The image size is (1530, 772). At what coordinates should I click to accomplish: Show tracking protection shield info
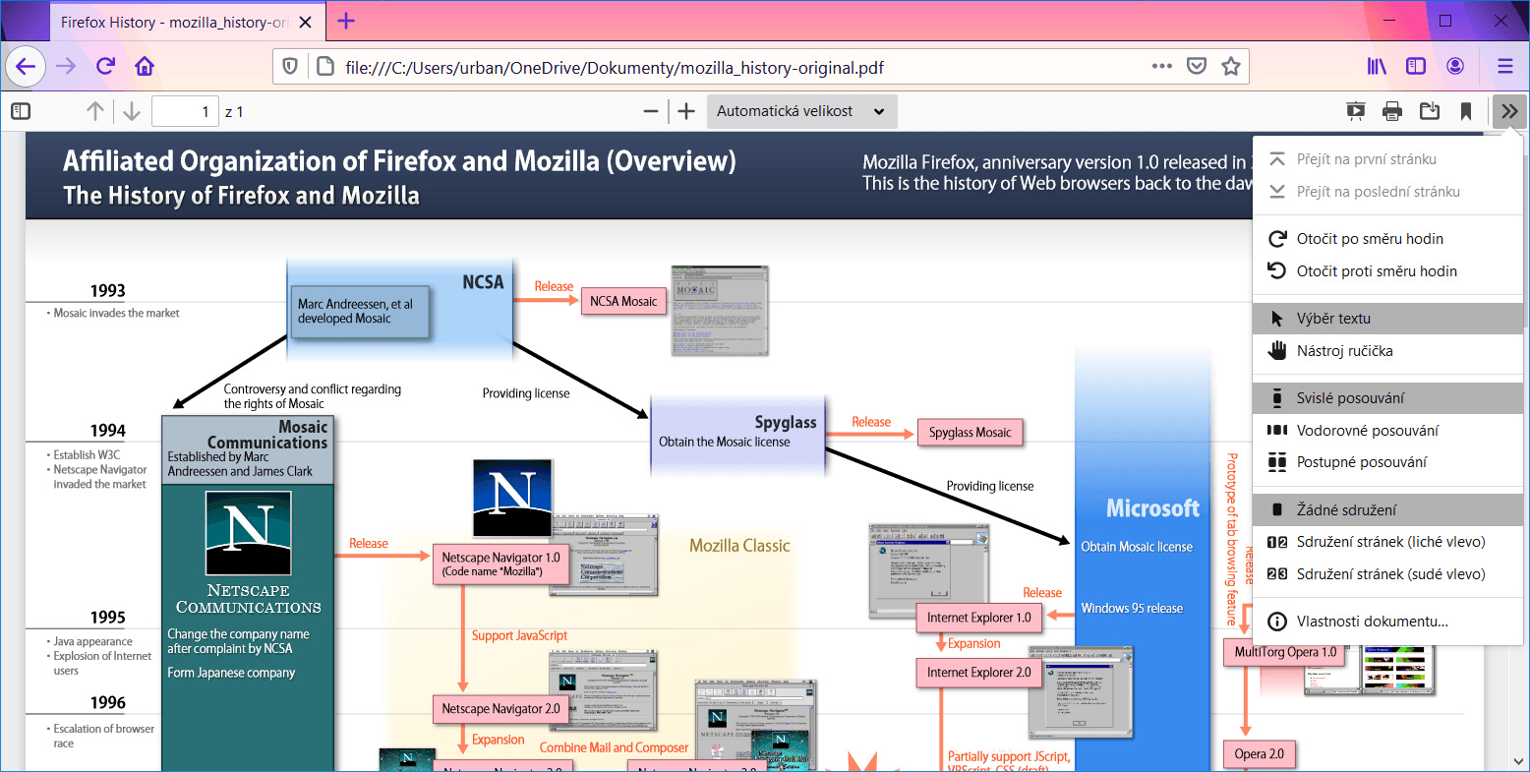[x=290, y=67]
